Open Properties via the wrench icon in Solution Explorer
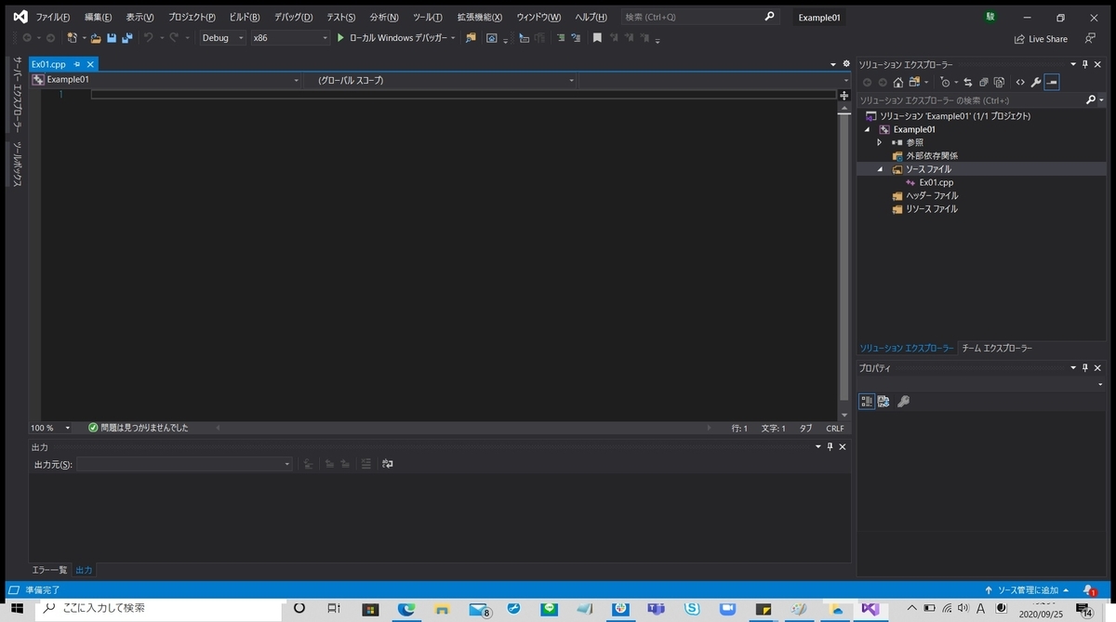This screenshot has width=1116, height=622. click(x=1036, y=83)
